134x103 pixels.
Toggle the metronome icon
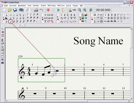click(70, 10)
